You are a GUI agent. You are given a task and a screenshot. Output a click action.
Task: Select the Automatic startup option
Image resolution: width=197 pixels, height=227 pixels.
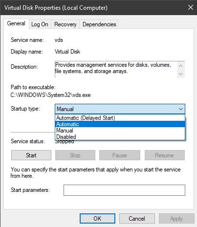coord(120,124)
